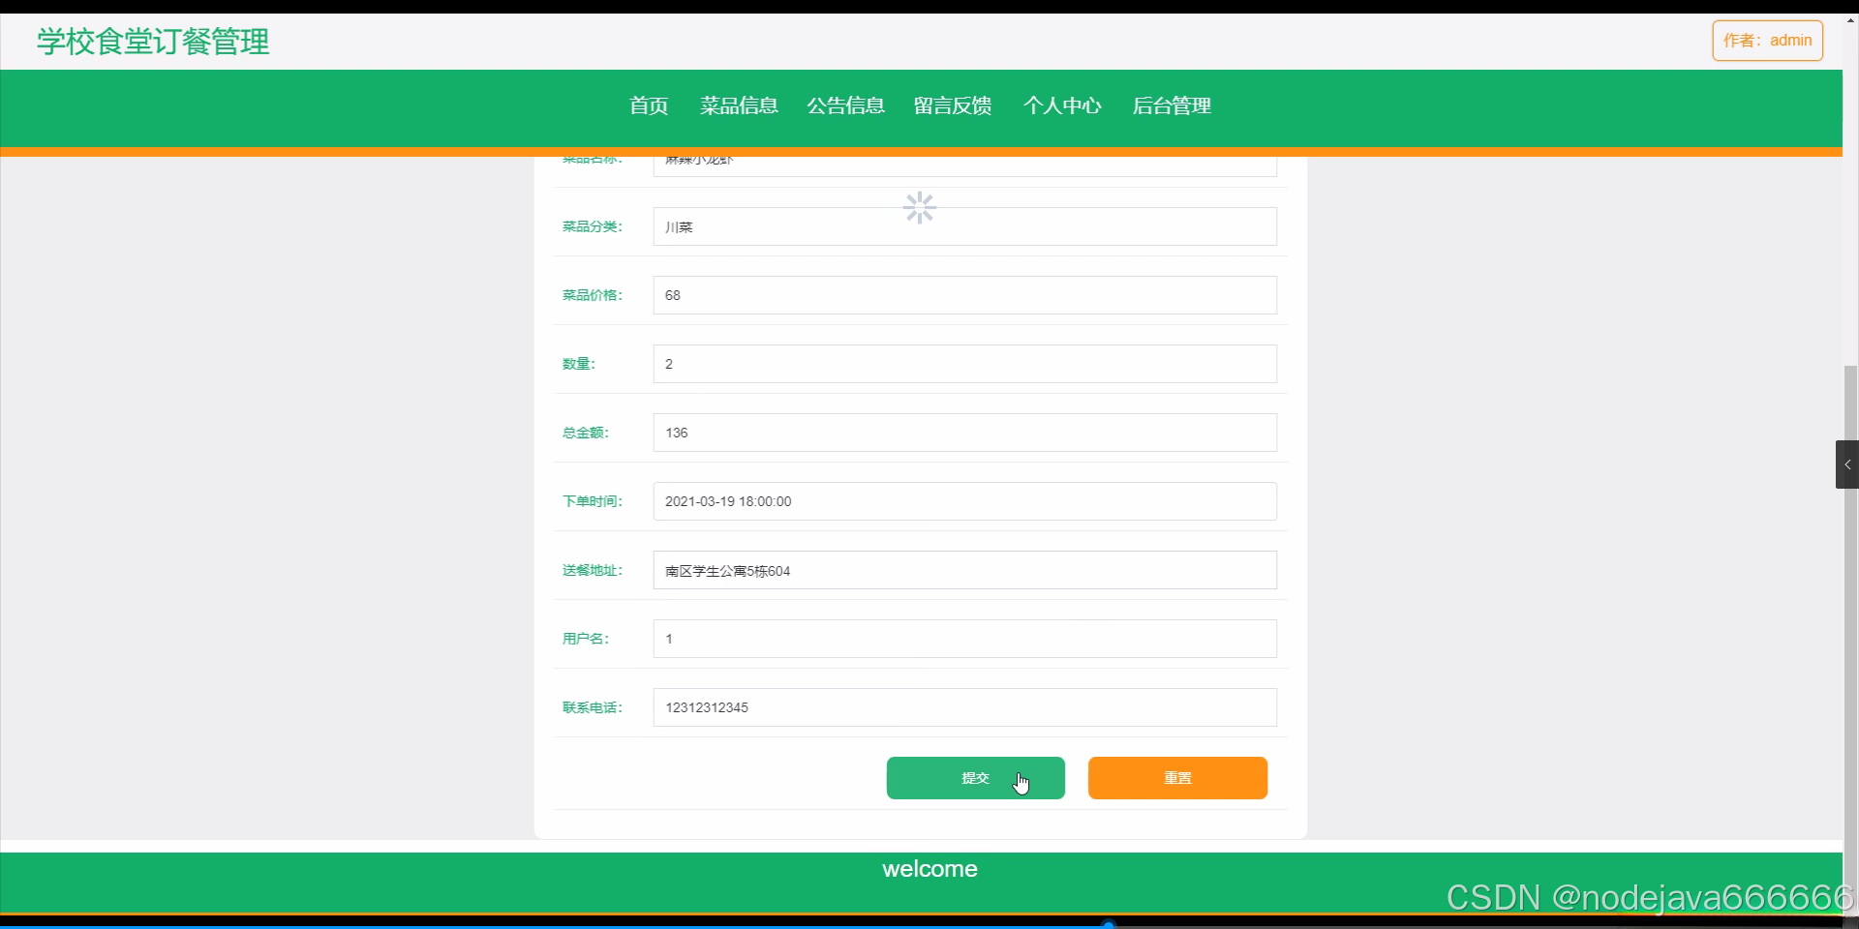
Task: Reset the form with 重置 button
Action: pos(1177,778)
